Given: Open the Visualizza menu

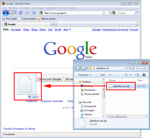Looking at the screenshot, I should pyautogui.click(x=25, y=8).
